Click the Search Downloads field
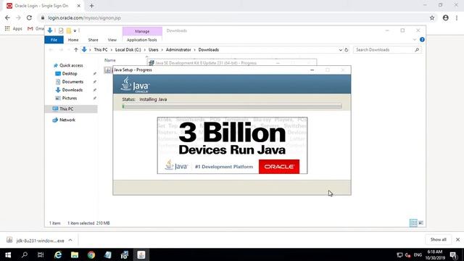This screenshot has height=261, width=464. click(387, 50)
